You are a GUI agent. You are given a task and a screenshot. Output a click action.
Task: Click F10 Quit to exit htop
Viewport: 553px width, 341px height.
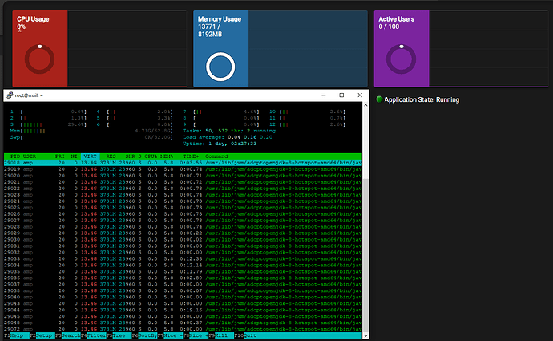[x=245, y=335]
